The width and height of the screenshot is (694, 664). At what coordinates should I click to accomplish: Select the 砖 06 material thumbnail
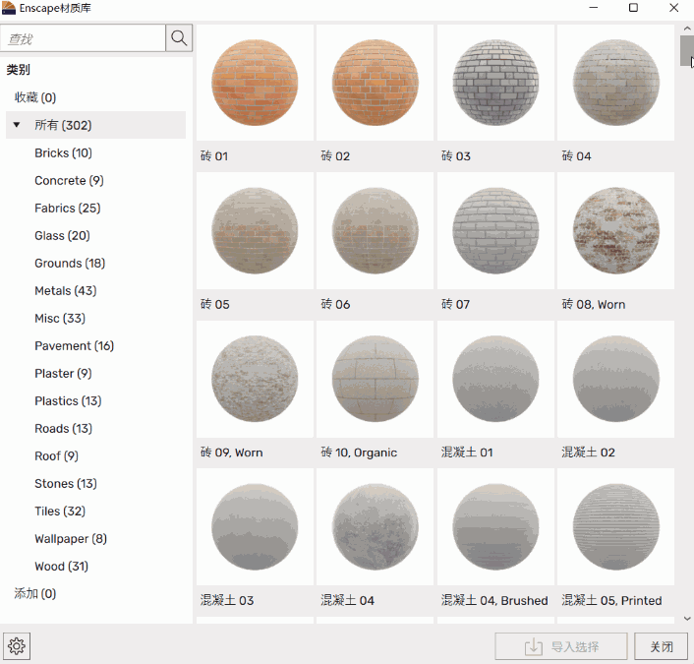(375, 231)
